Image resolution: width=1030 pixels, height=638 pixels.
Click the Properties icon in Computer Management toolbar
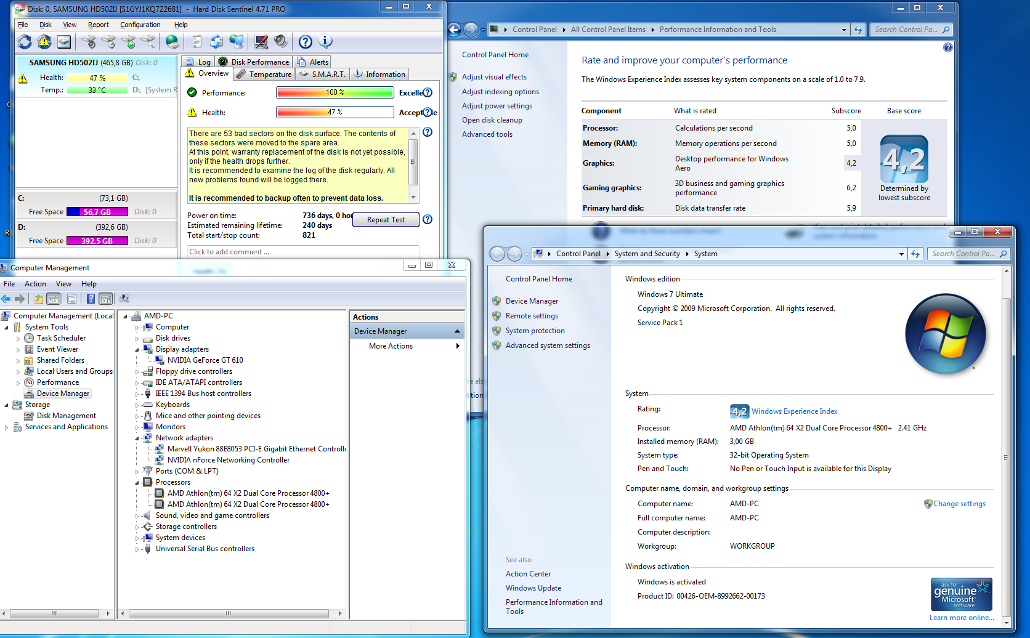click(x=72, y=299)
